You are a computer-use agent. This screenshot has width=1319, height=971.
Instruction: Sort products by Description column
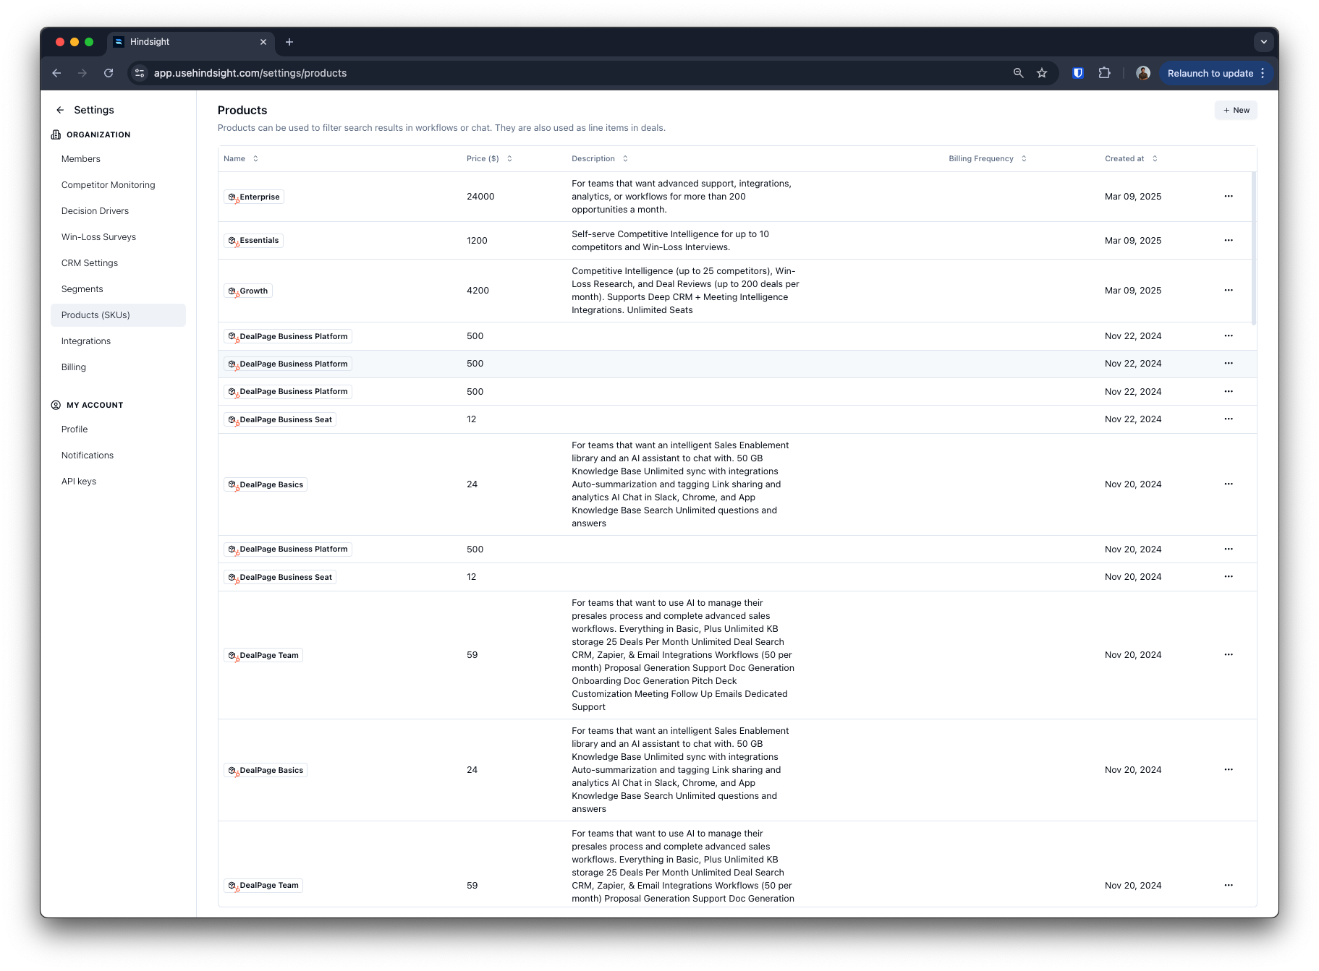[x=600, y=158]
